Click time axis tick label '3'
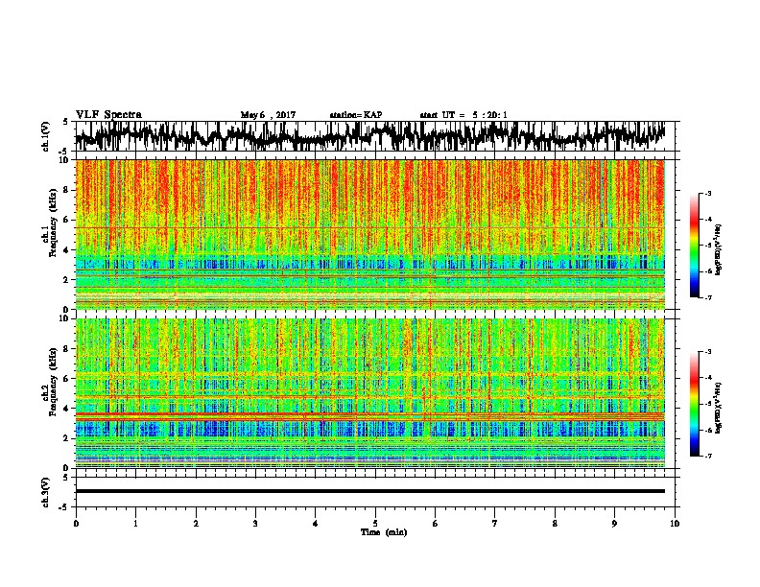The image size is (760, 587). coord(255,524)
